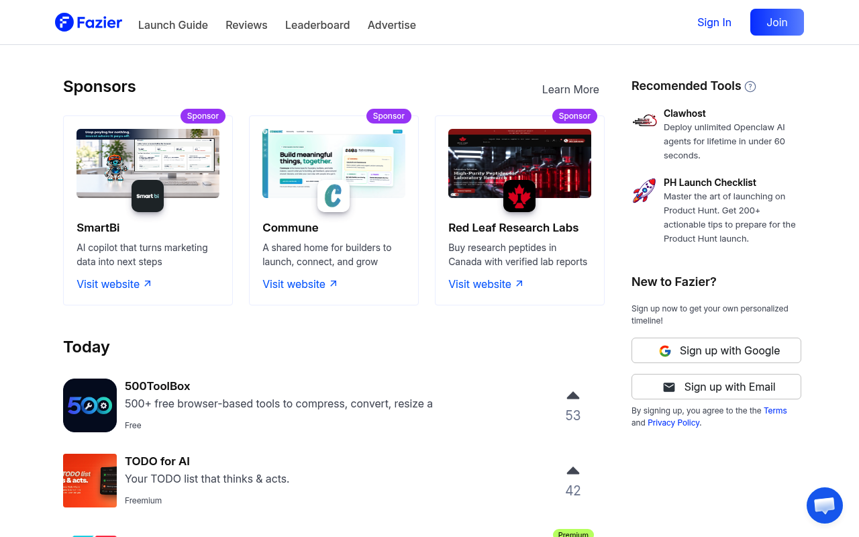This screenshot has height=537, width=859.
Task: Open the TODO for AI product title
Action: click(x=157, y=461)
